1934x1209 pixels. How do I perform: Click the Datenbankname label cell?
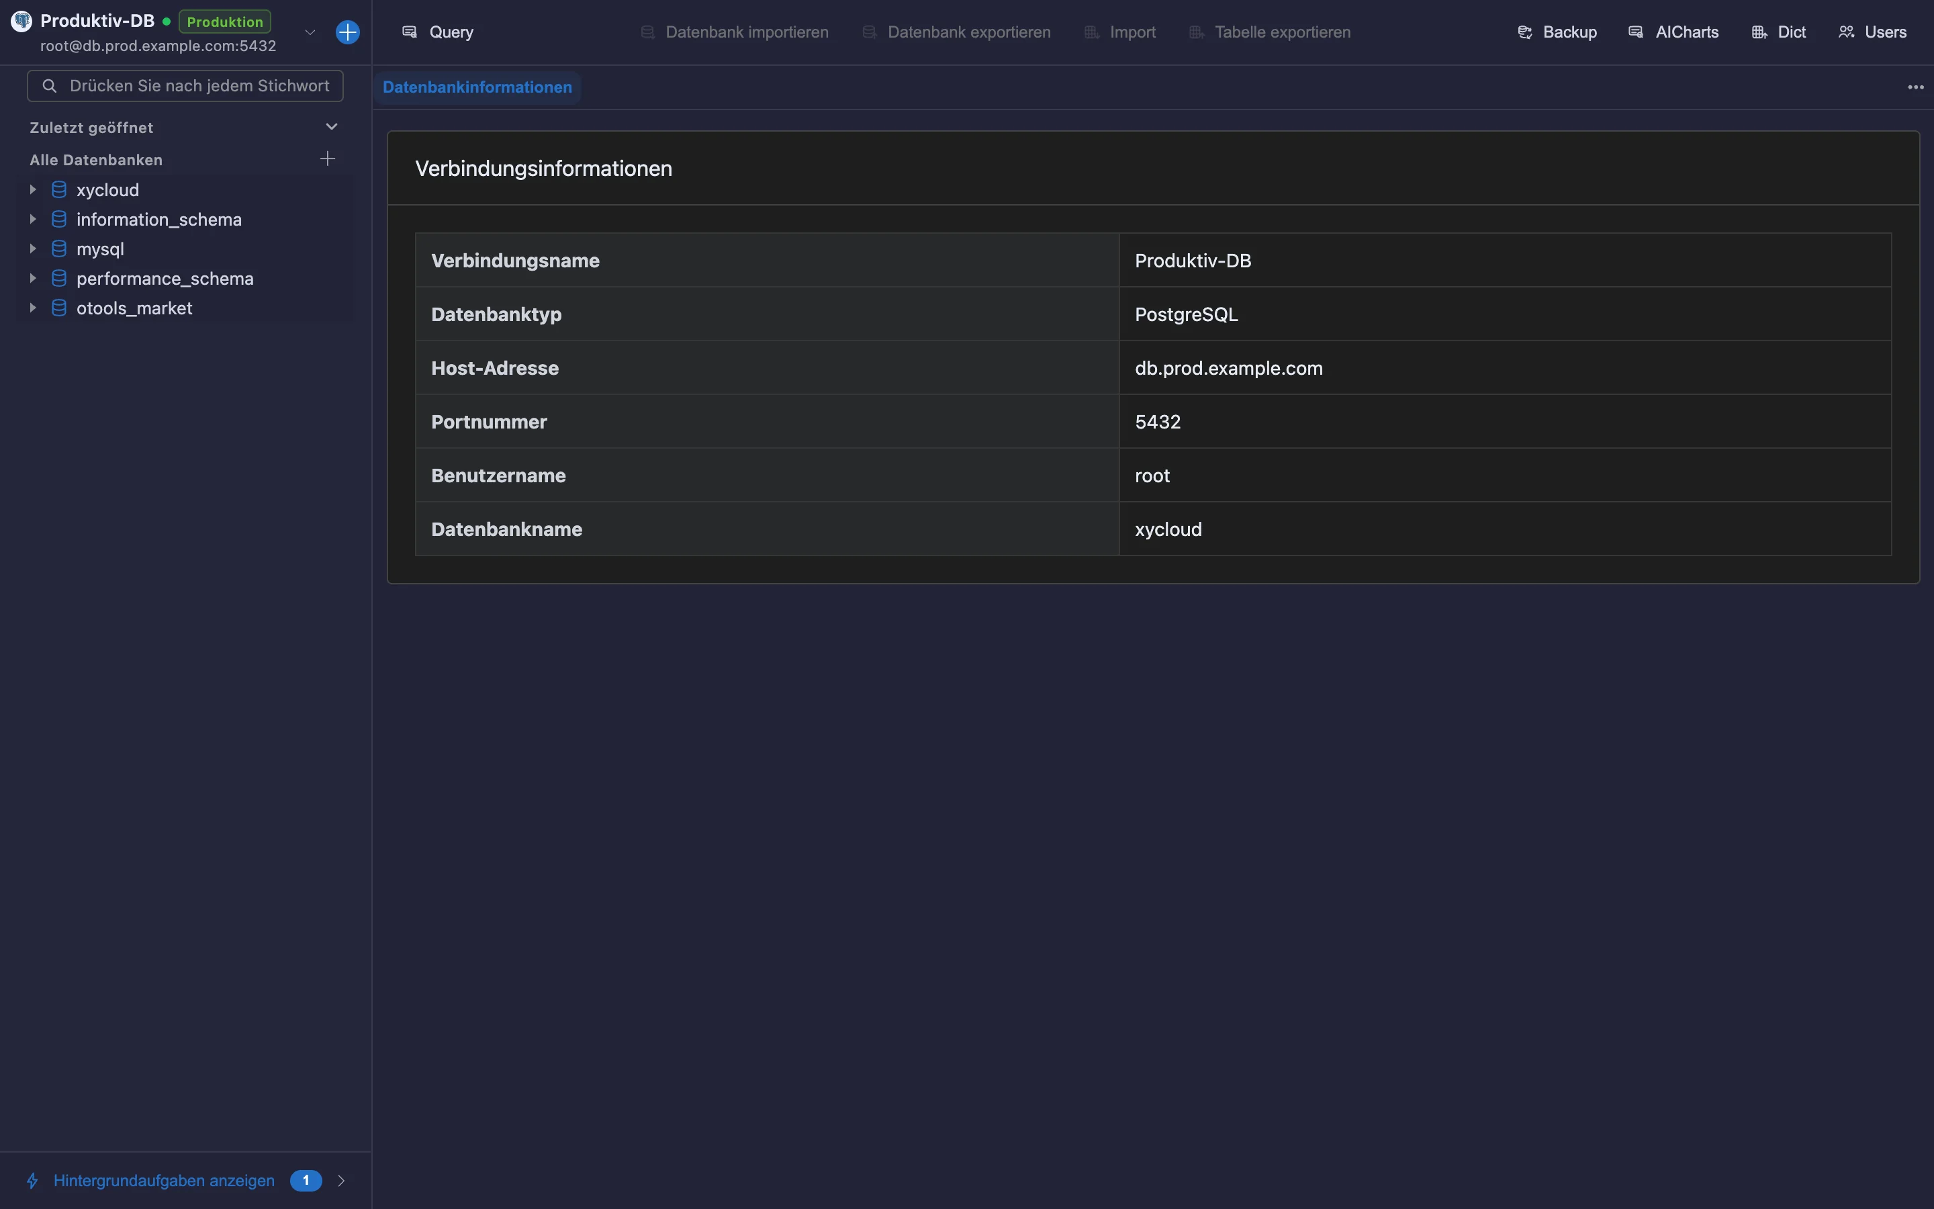point(767,529)
